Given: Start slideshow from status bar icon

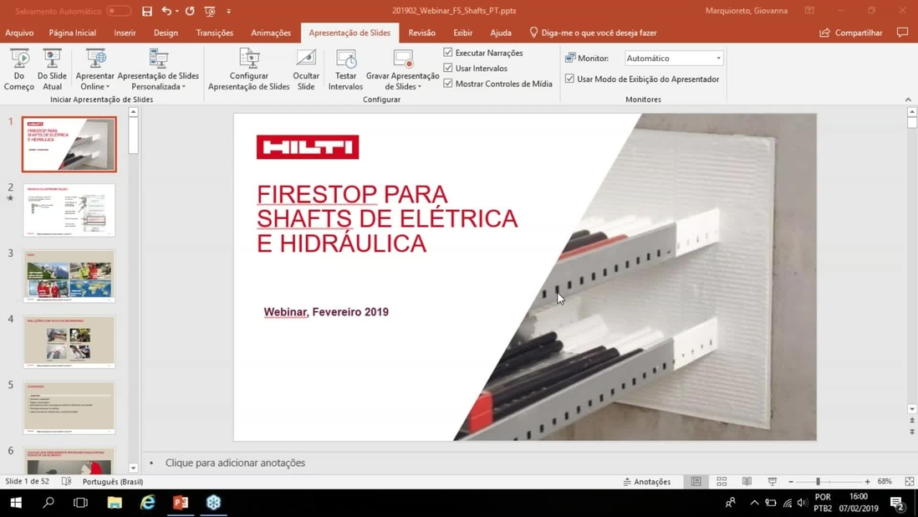Looking at the screenshot, I should click(773, 481).
